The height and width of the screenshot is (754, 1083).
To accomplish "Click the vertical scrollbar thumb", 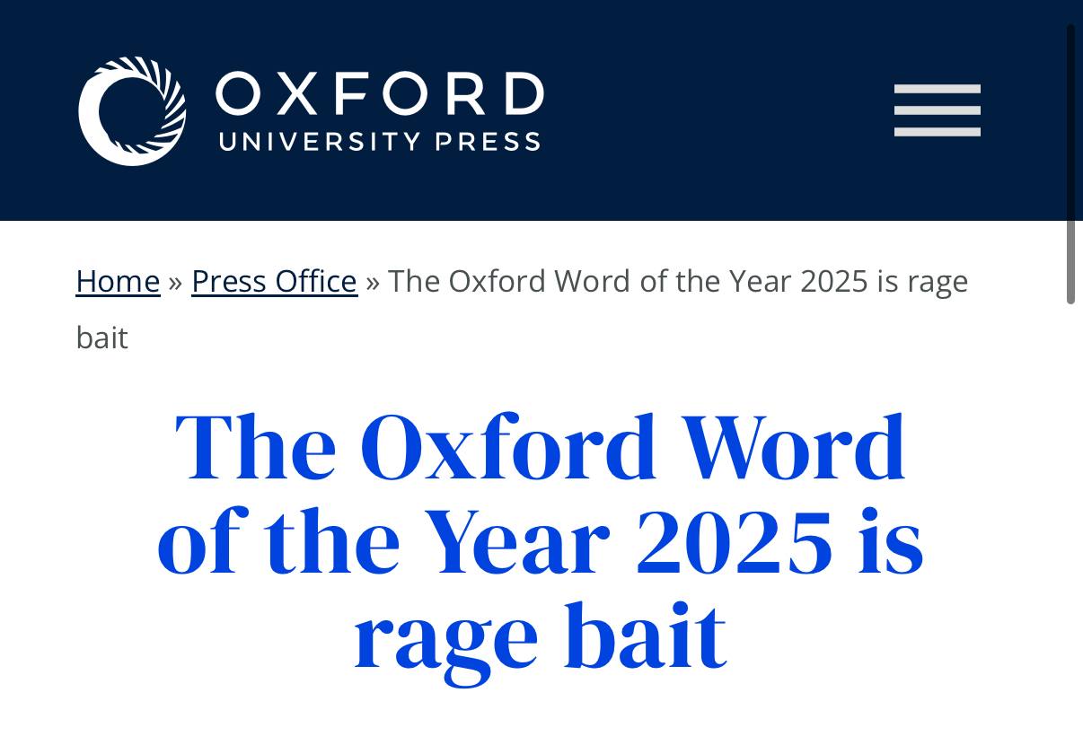I will (x=1070, y=164).
